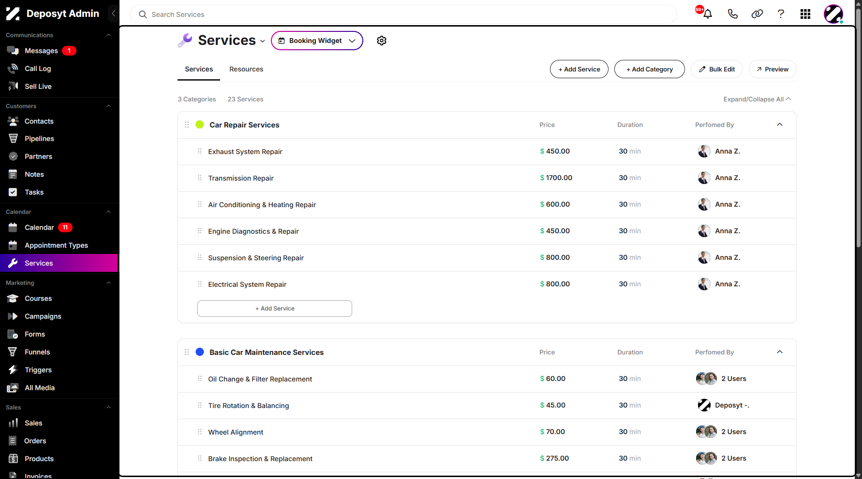Click the Search Services field
Screen dimensions: 862x479
[x=403, y=14]
